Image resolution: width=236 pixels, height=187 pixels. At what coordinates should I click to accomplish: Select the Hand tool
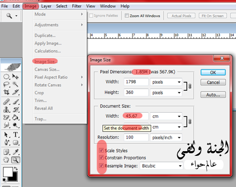tap(6, 160)
